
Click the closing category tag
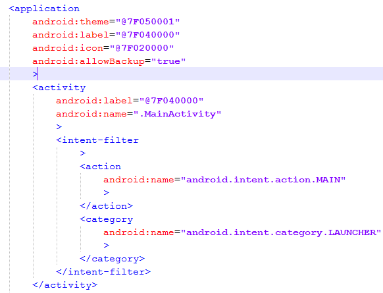(x=112, y=259)
